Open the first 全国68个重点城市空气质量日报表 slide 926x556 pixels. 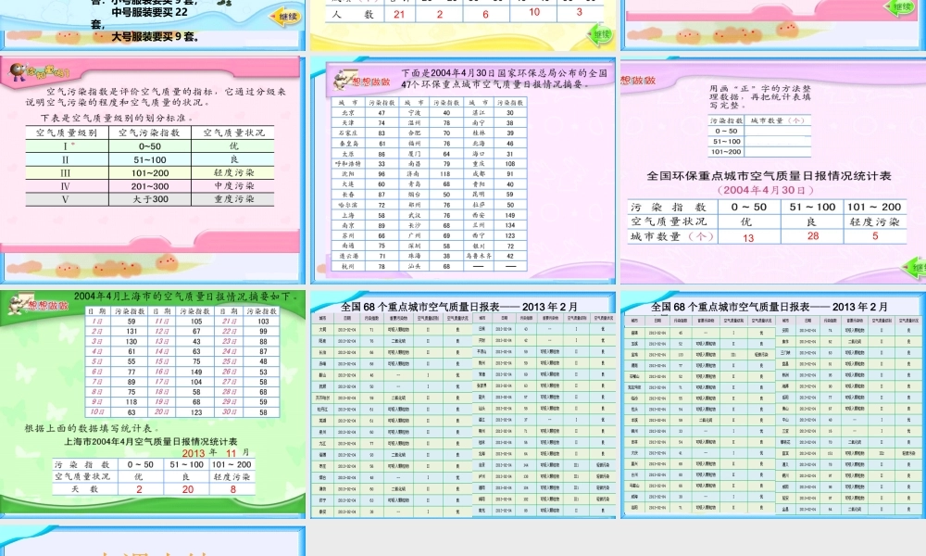point(463,404)
